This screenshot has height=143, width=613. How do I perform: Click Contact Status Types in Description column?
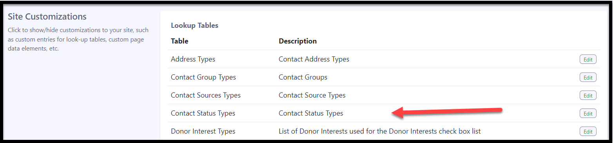click(x=311, y=113)
